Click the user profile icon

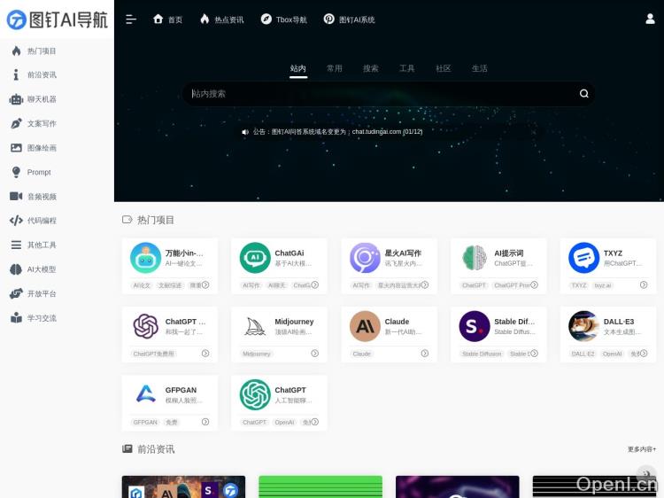click(650, 19)
